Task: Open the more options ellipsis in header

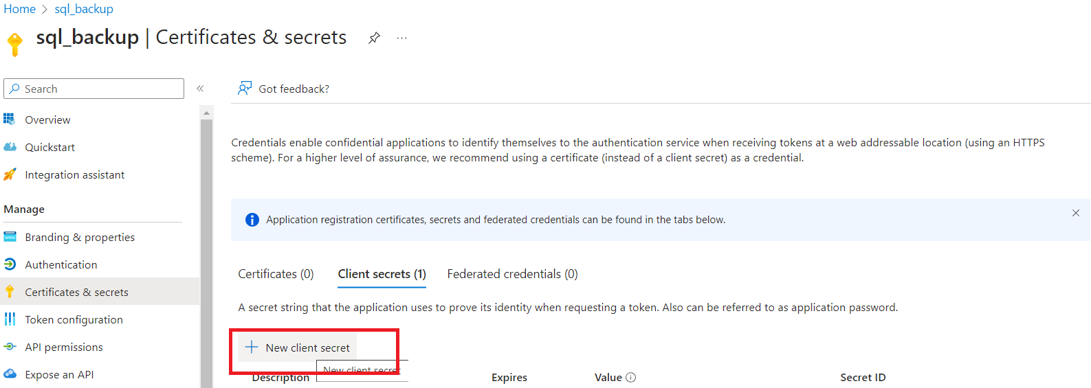Action: [x=401, y=38]
